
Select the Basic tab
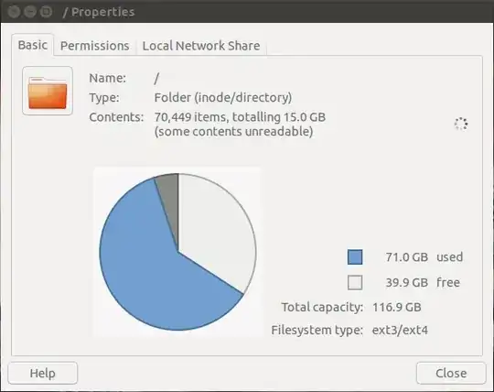tap(33, 45)
